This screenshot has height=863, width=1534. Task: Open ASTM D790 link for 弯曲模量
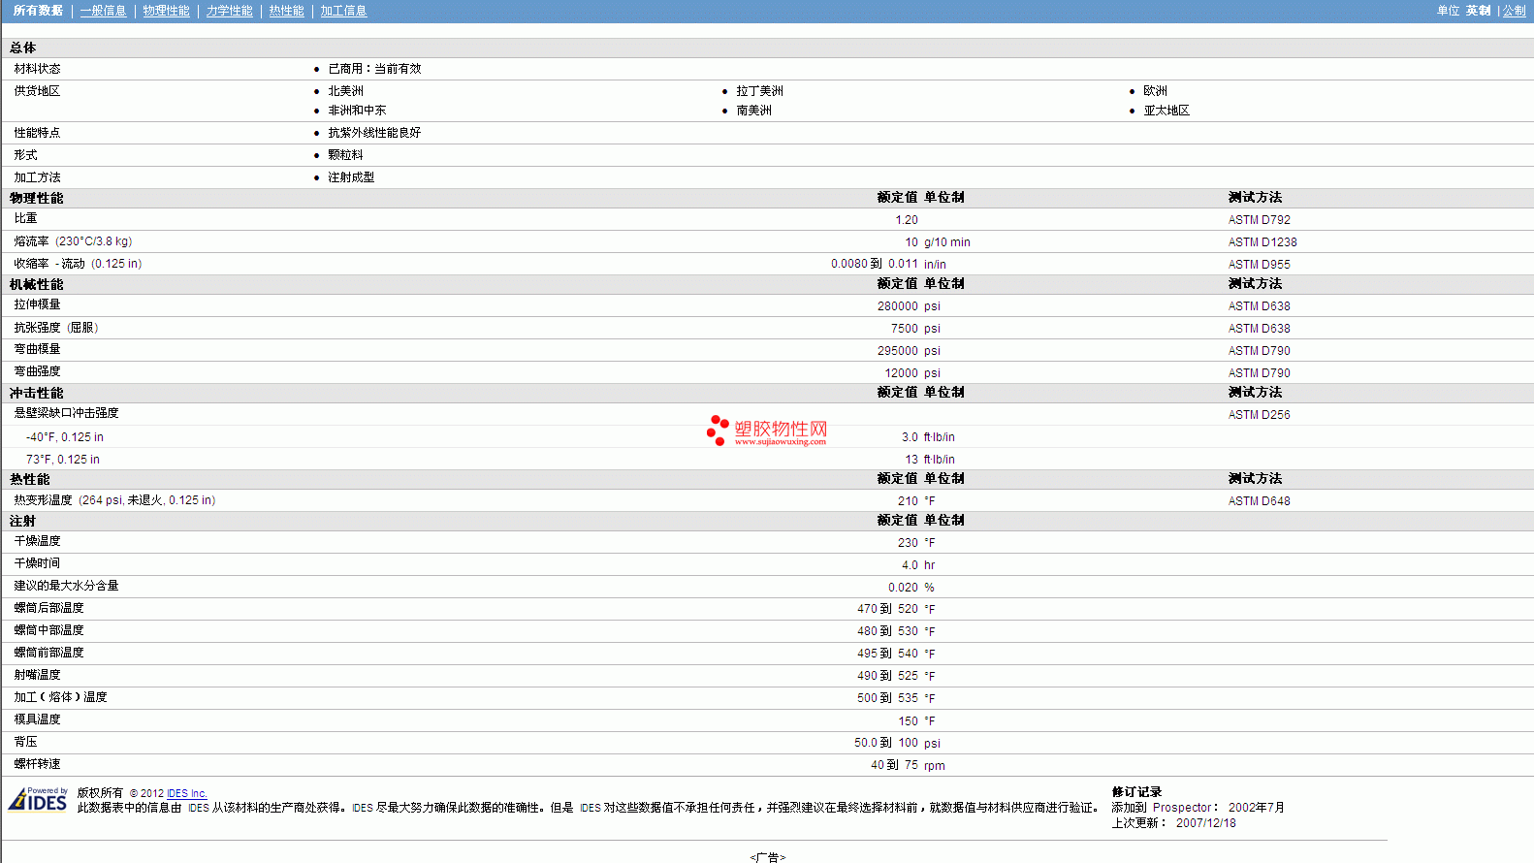pos(1259,351)
